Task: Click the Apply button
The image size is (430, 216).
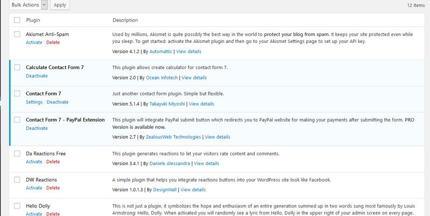Action: click(60, 5)
